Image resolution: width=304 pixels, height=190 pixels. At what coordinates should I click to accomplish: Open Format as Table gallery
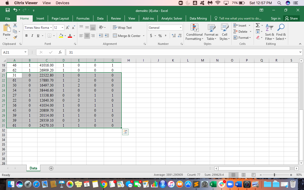tap(211, 32)
